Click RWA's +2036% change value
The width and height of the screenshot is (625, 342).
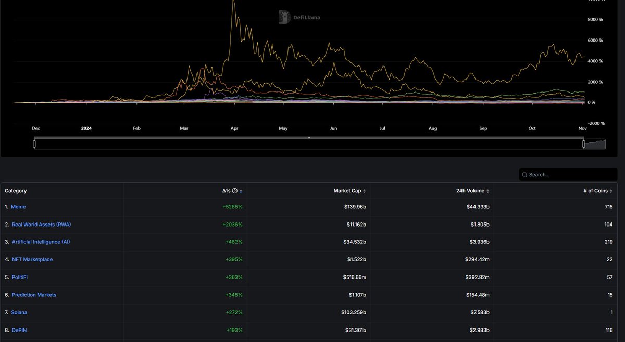232,225
